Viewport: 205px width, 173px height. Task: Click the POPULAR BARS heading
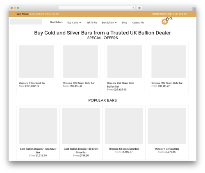102,101
